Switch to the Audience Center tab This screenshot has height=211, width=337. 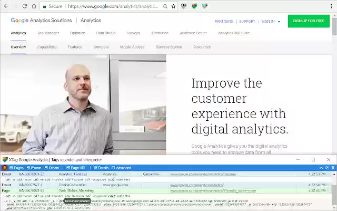pyautogui.click(x=193, y=33)
